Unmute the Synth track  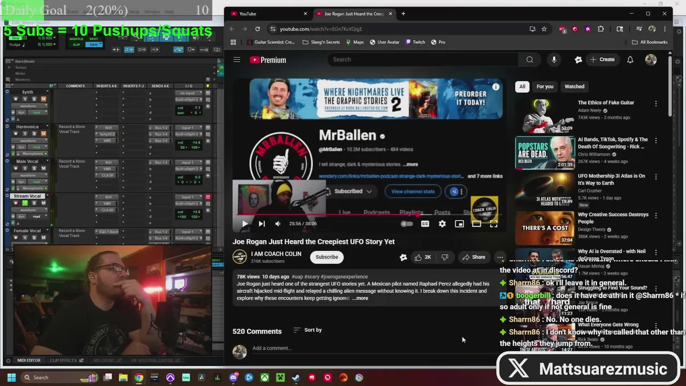click(43, 99)
